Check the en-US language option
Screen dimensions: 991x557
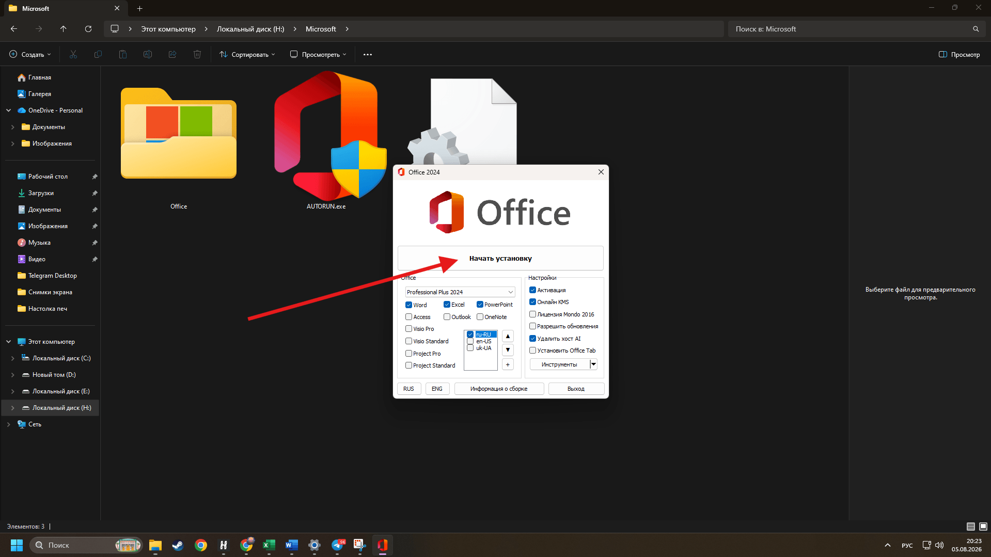pyautogui.click(x=470, y=341)
